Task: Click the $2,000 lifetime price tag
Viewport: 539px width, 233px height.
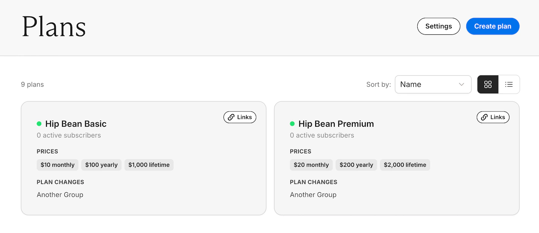Action: point(405,165)
